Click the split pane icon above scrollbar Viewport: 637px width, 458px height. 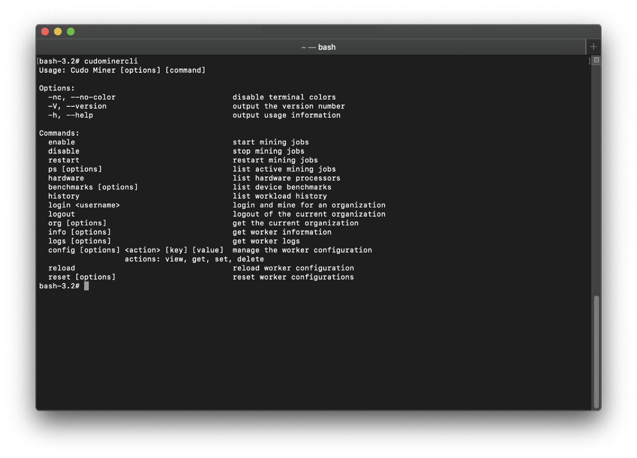point(596,60)
